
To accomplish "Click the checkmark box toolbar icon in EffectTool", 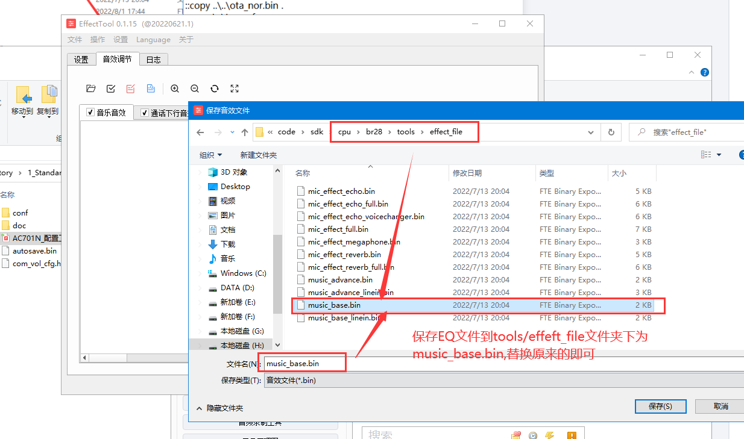I will (x=111, y=89).
